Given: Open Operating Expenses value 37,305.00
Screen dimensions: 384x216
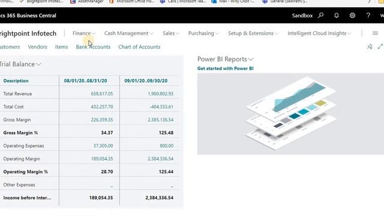Looking at the screenshot, I should pyautogui.click(x=103, y=146).
